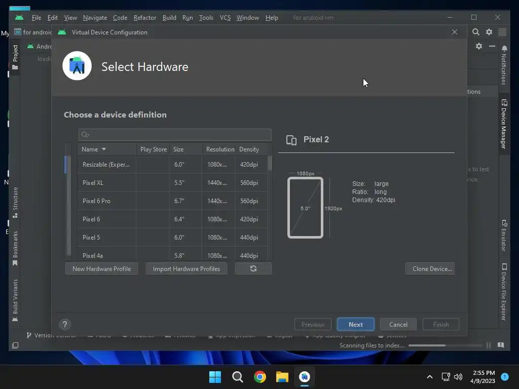Pause background indexing task
519x389 pixels.
pos(488,345)
